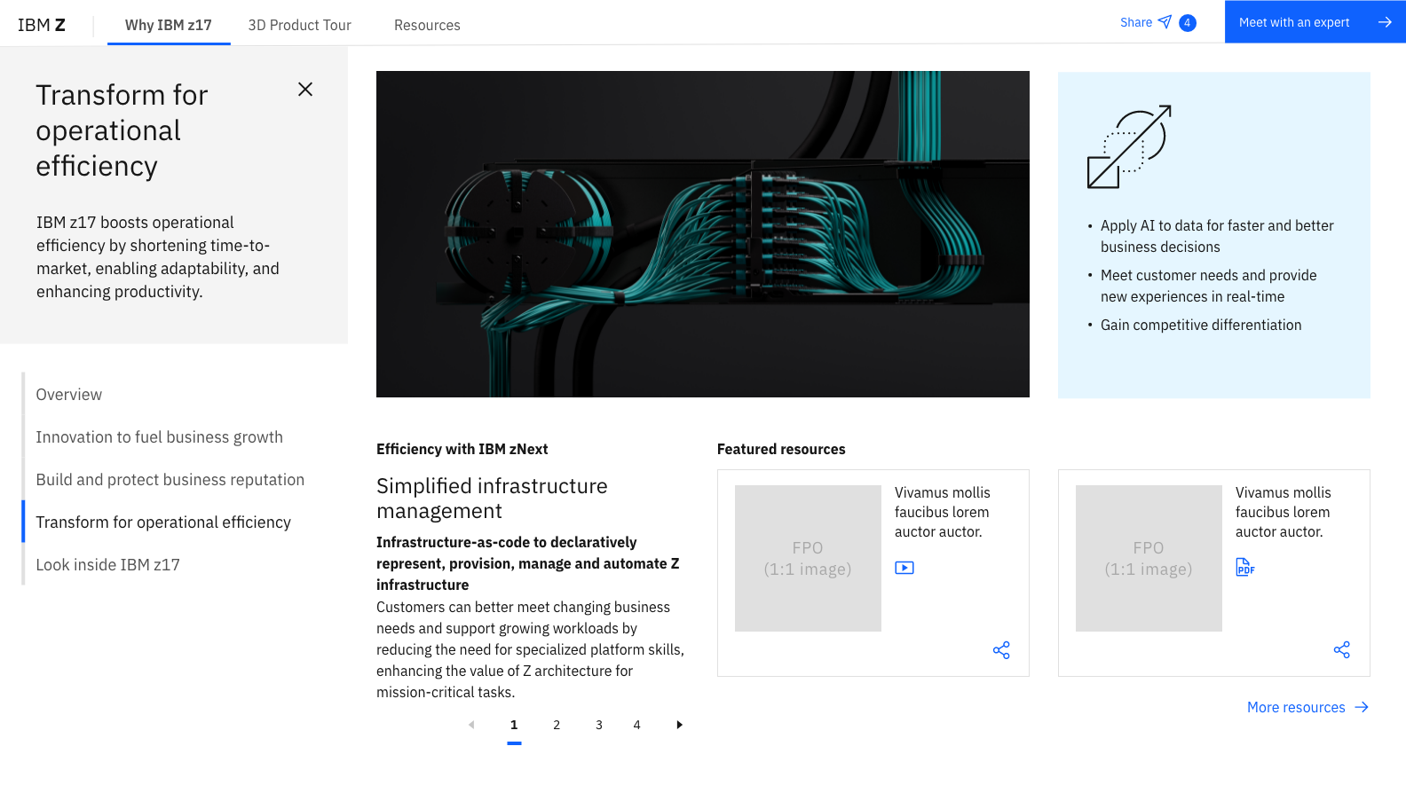The height and width of the screenshot is (809, 1406).
Task: Select Transform for operational efficiency nav item
Action: pos(163,522)
